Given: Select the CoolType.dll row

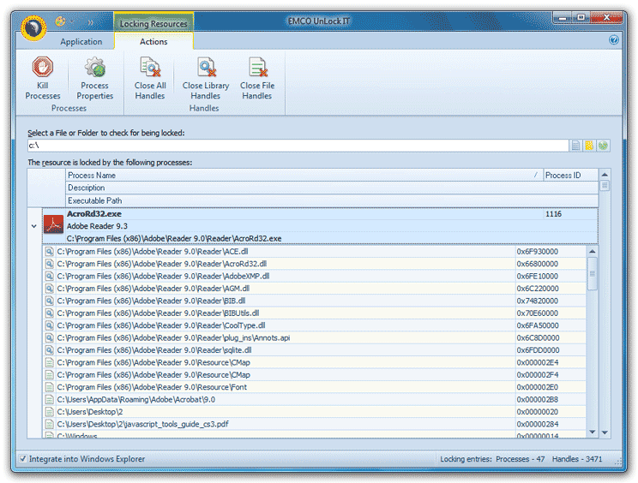Looking at the screenshot, I should [315, 325].
